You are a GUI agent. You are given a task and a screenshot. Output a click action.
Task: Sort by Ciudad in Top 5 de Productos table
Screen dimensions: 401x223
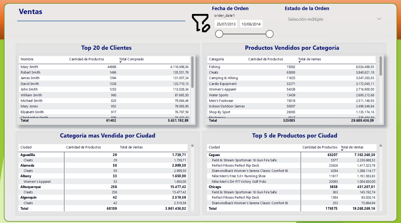pos(214,147)
